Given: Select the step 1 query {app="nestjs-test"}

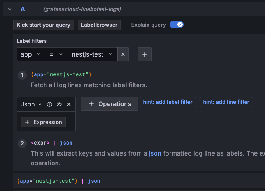Looking at the screenshot, I should 61,74.
